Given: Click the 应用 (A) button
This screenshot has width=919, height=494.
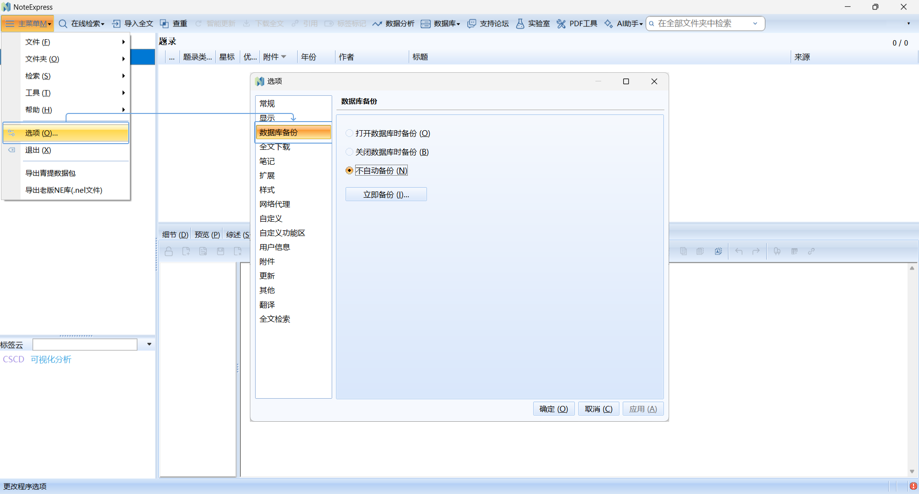Looking at the screenshot, I should [x=643, y=409].
